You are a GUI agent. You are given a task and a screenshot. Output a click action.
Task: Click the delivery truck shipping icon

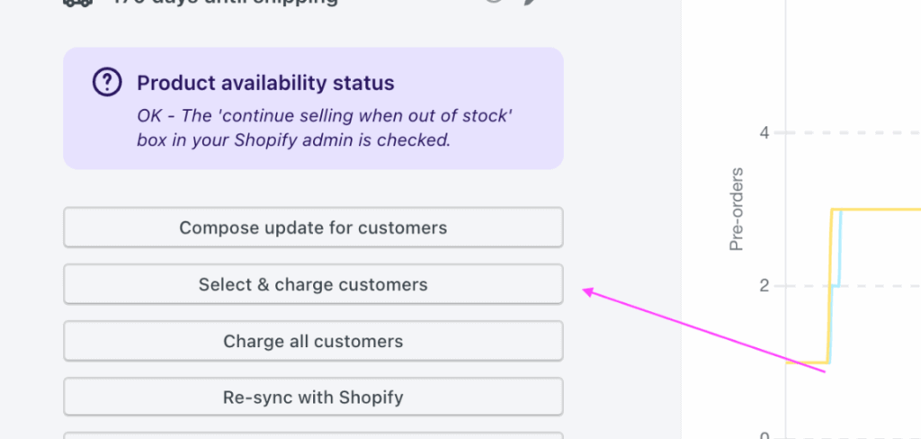coord(78,3)
